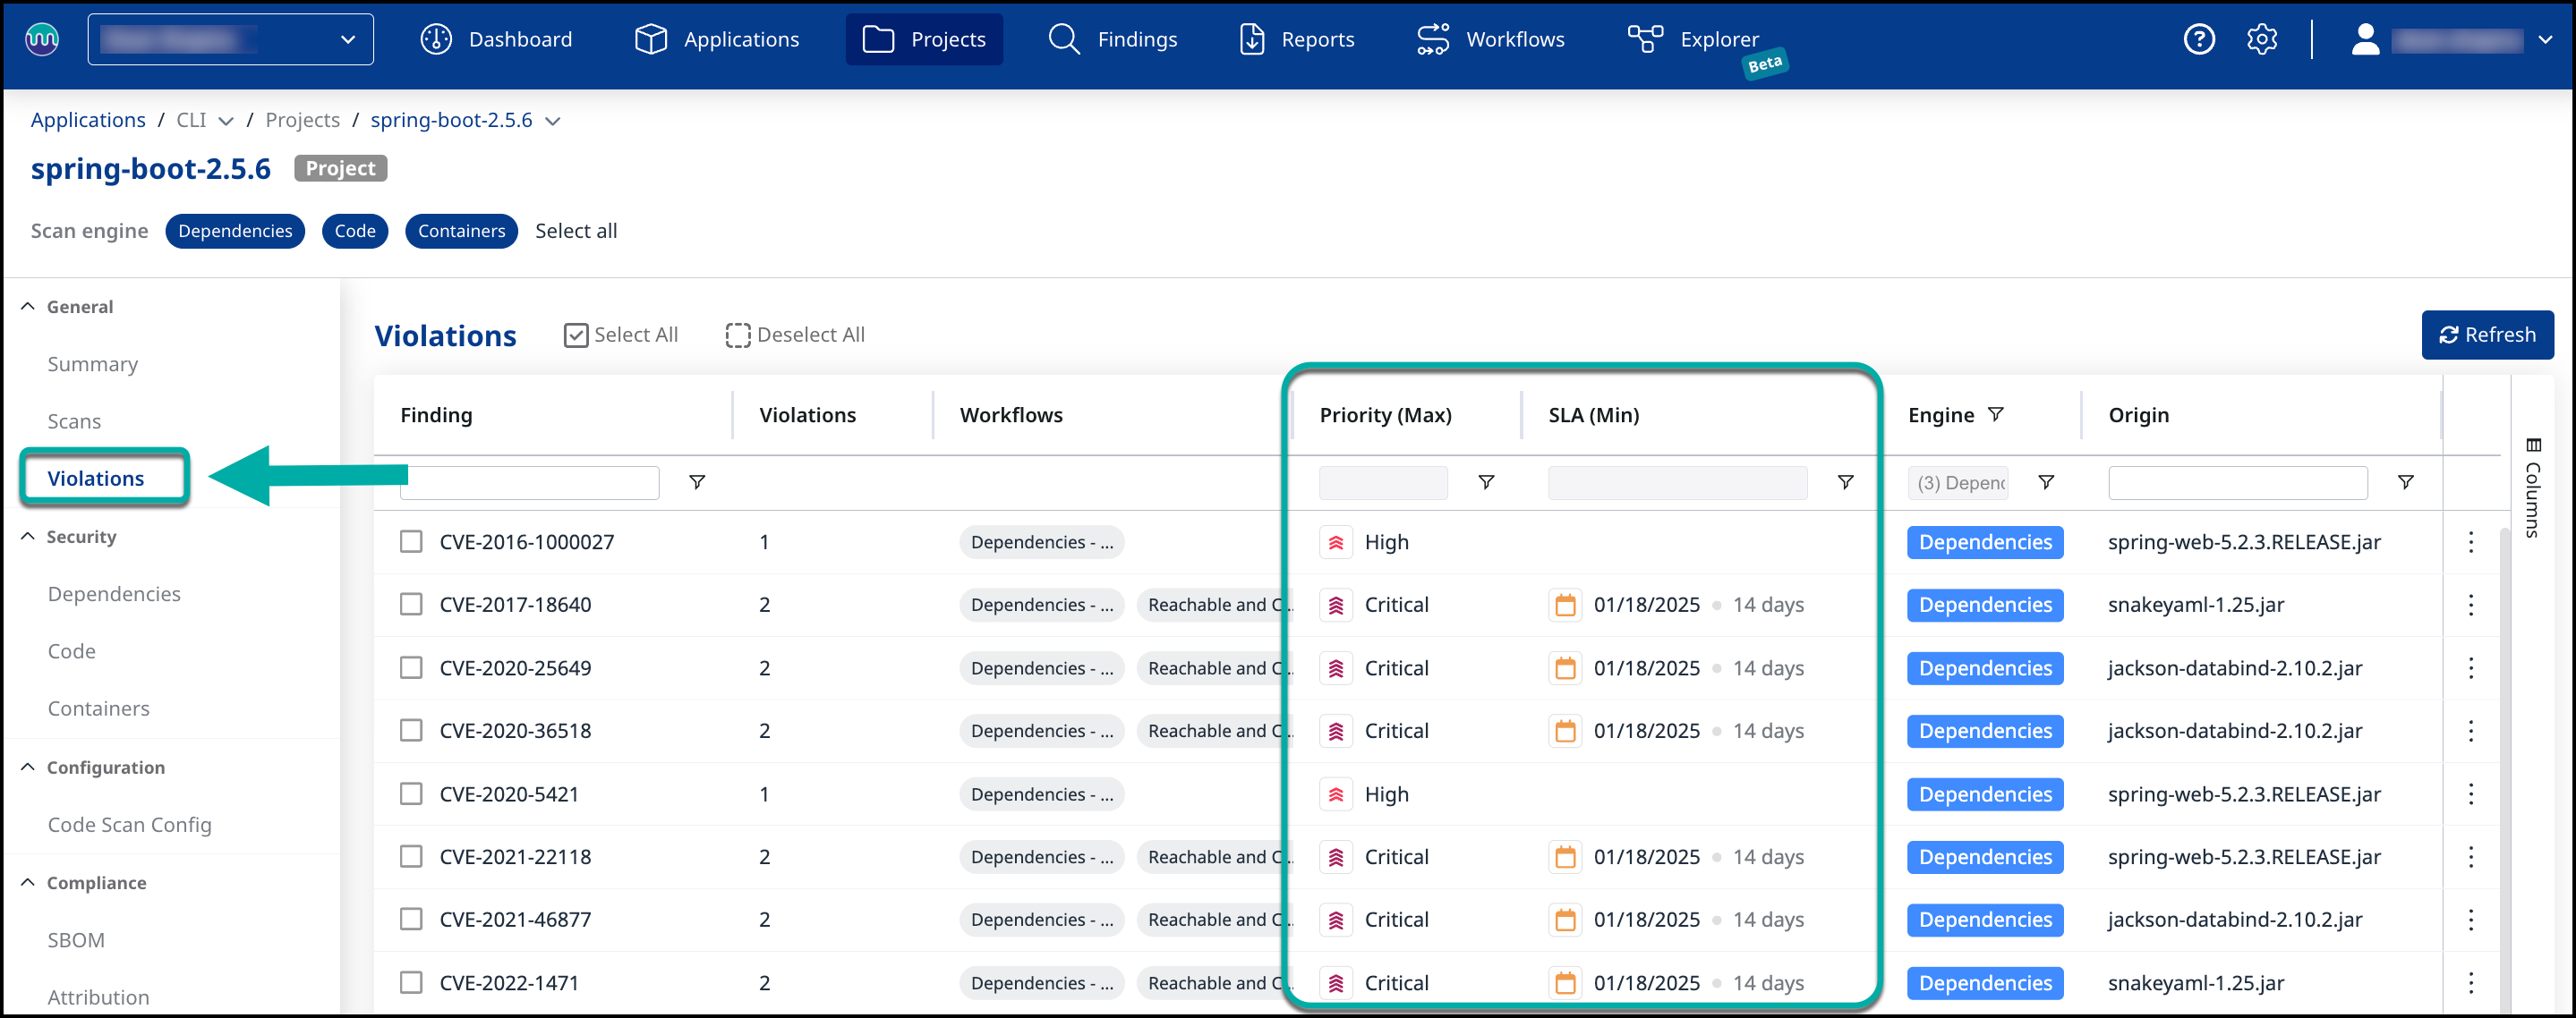Expand the spring-boot-2.5.6 breadcrumb dropdown
Viewport: 2576px width, 1018px height.
pos(553,121)
